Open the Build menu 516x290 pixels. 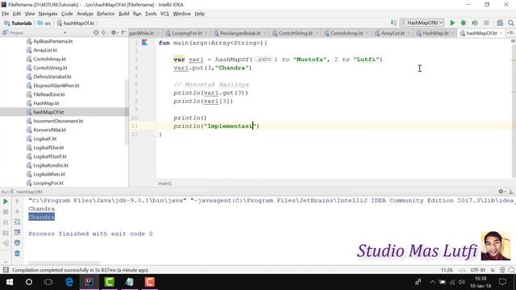pos(123,14)
